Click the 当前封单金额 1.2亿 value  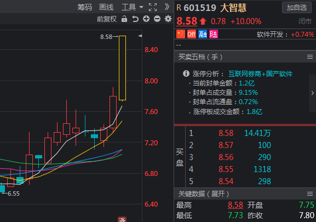tap(246, 83)
